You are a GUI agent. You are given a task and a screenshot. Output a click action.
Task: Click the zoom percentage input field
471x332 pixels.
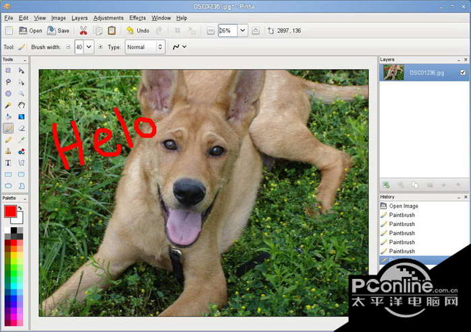click(x=227, y=30)
